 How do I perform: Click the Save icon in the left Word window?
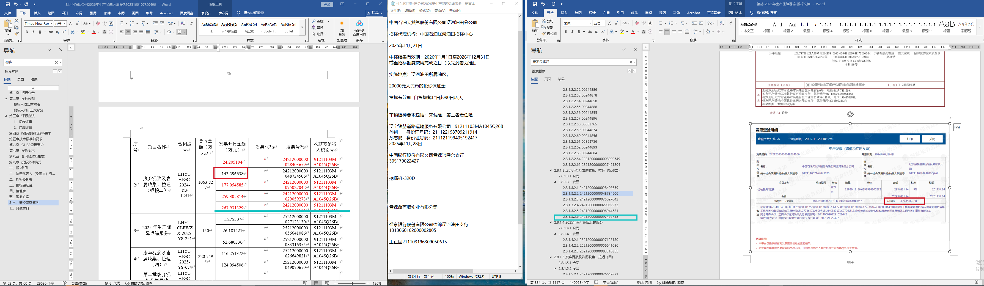click(8, 4)
